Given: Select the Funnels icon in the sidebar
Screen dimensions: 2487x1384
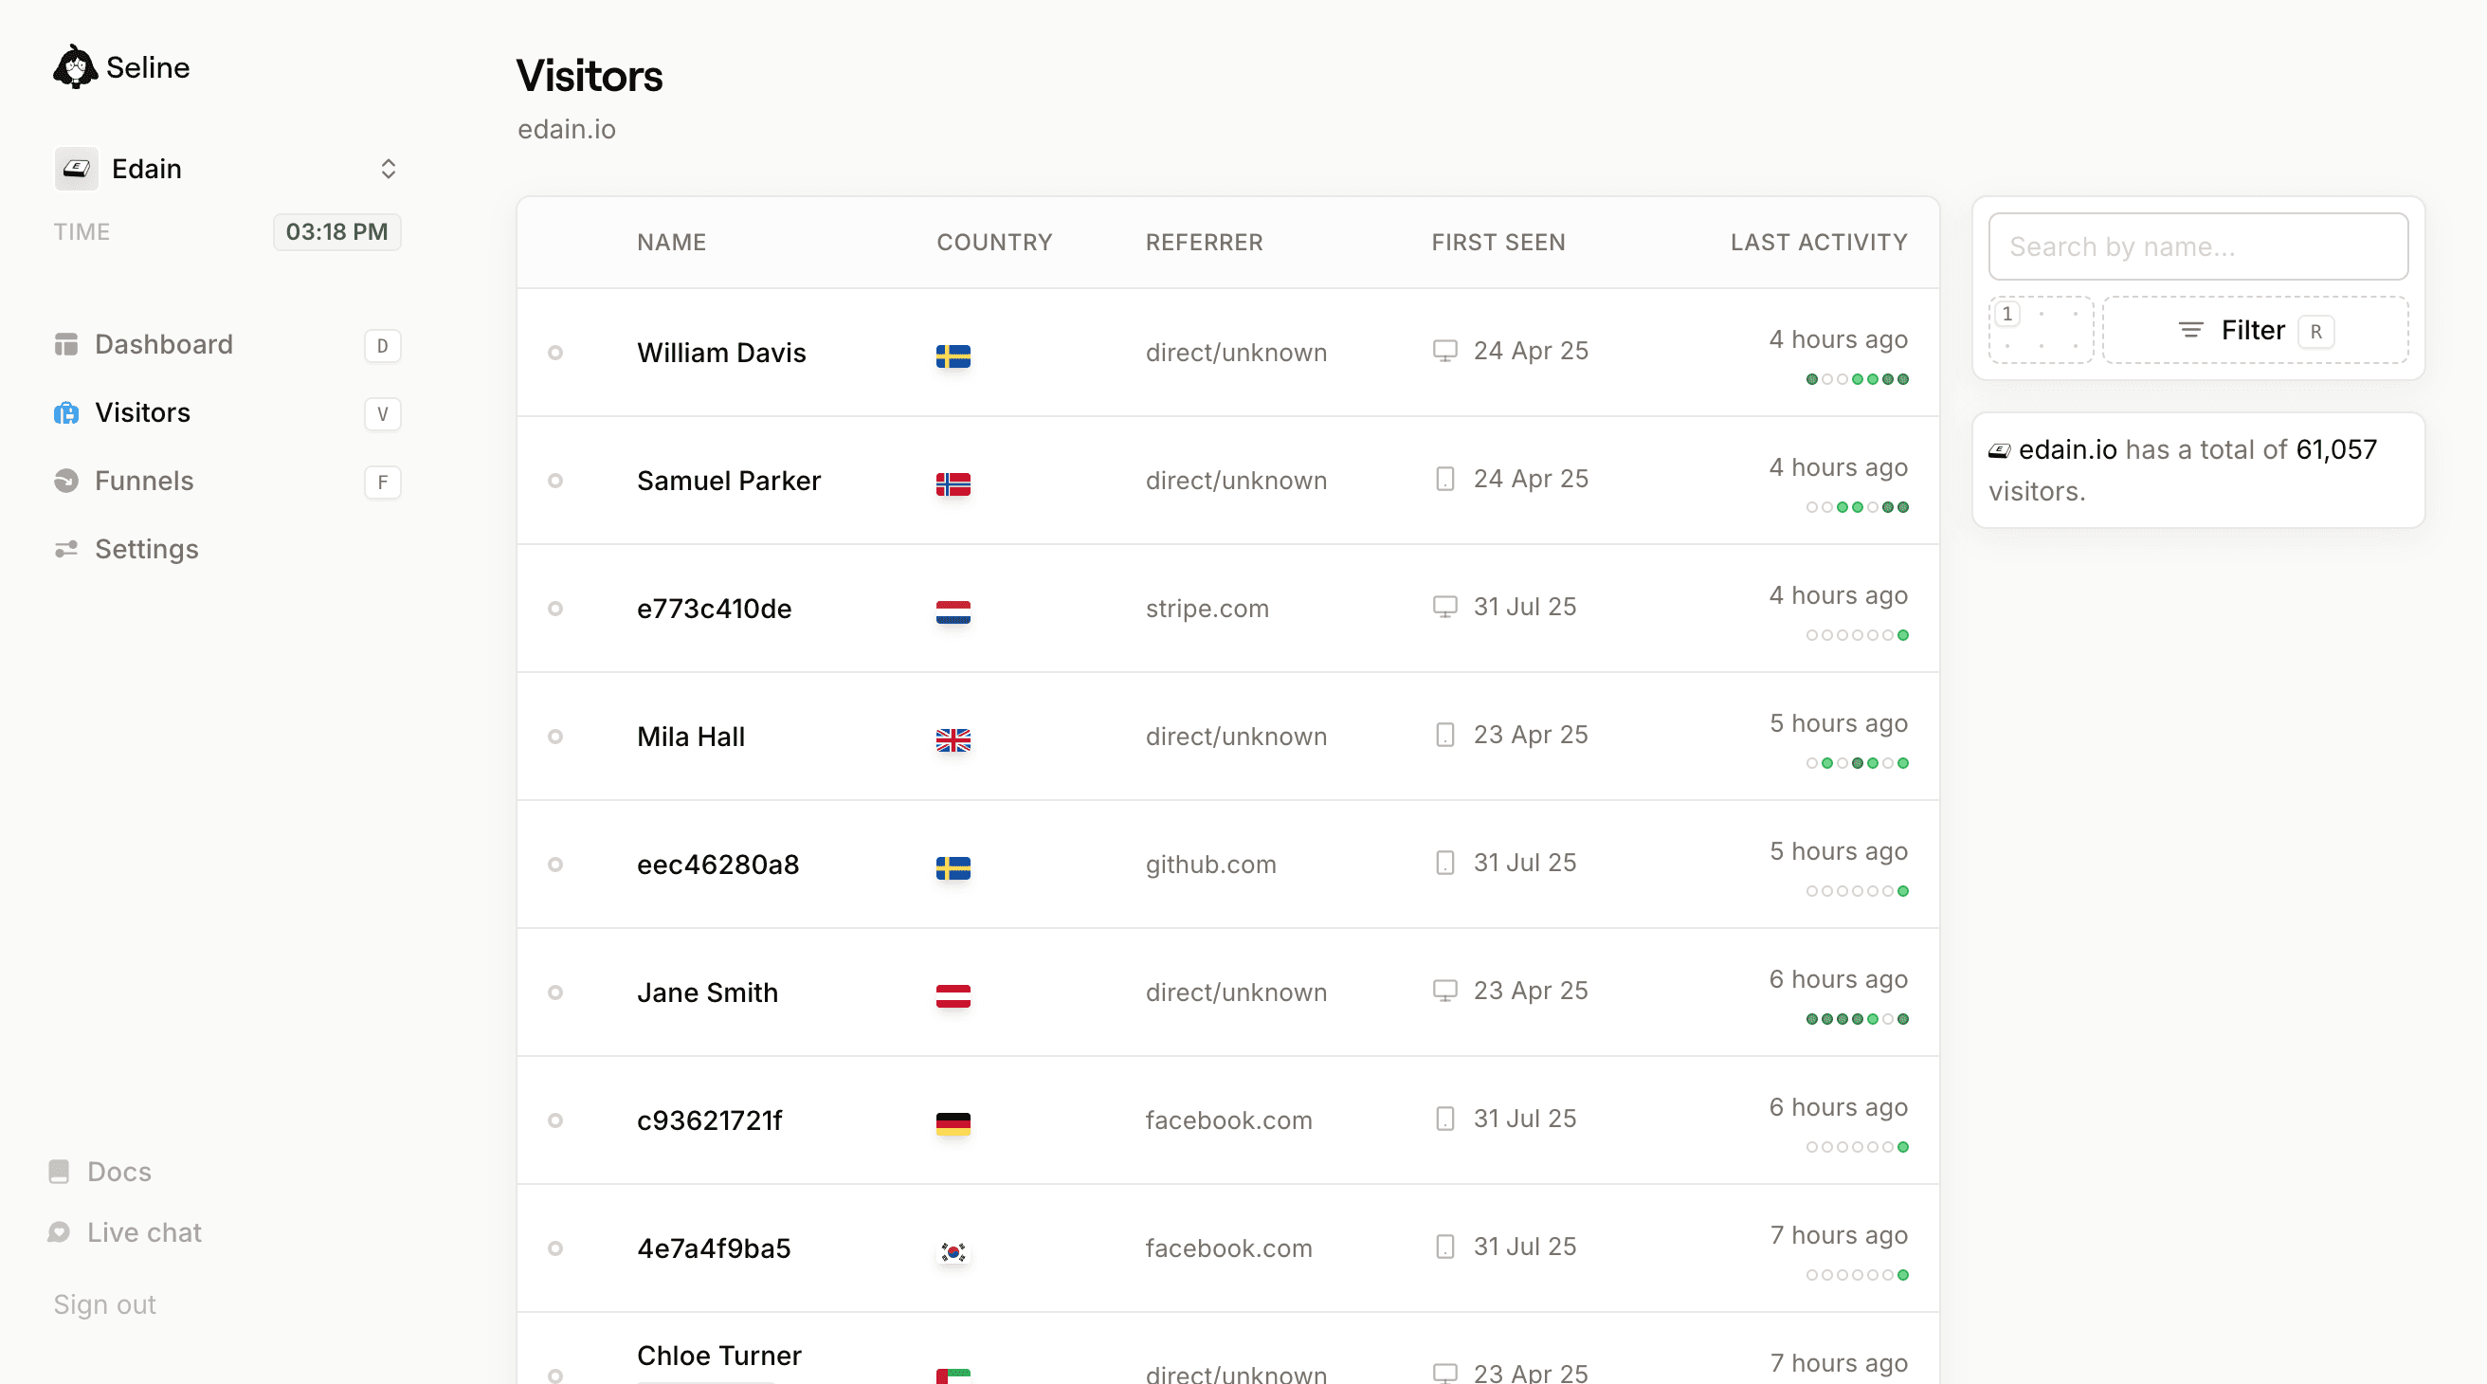Looking at the screenshot, I should (65, 480).
